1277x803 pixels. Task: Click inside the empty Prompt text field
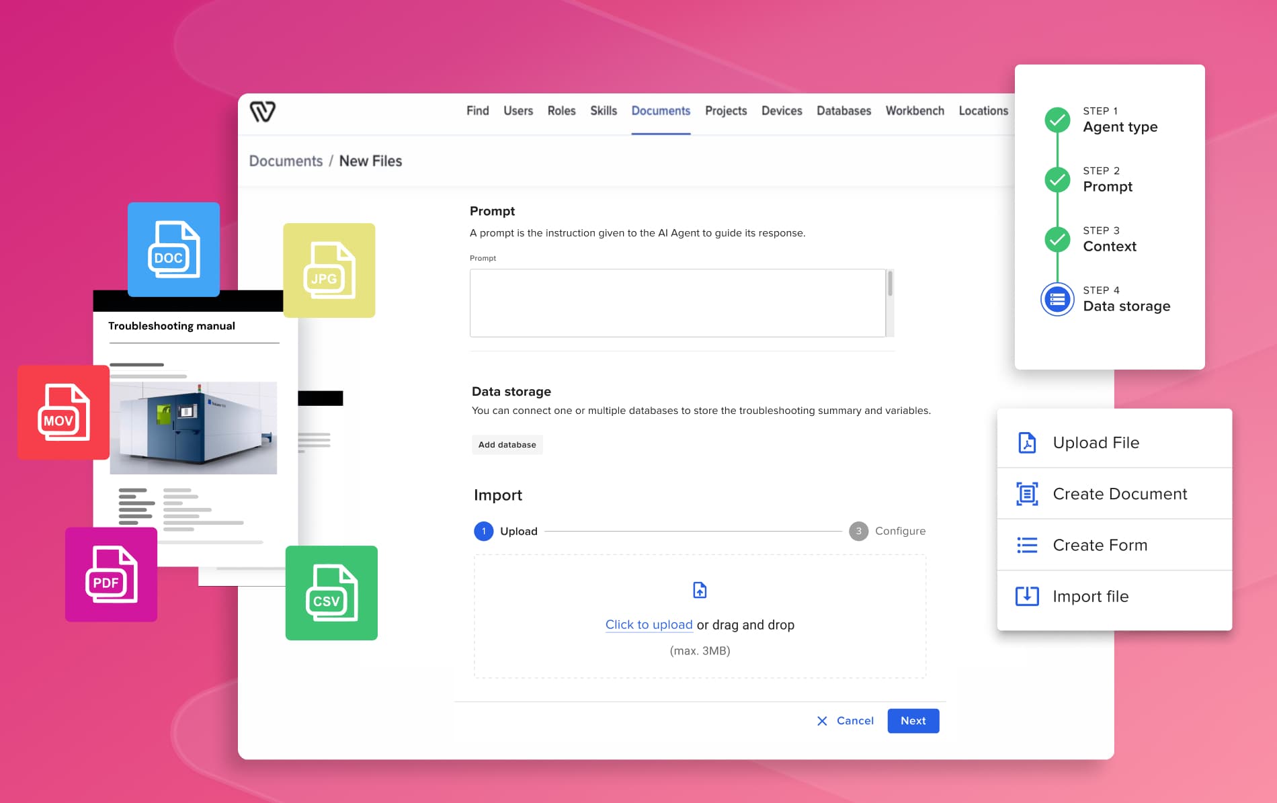[680, 302]
